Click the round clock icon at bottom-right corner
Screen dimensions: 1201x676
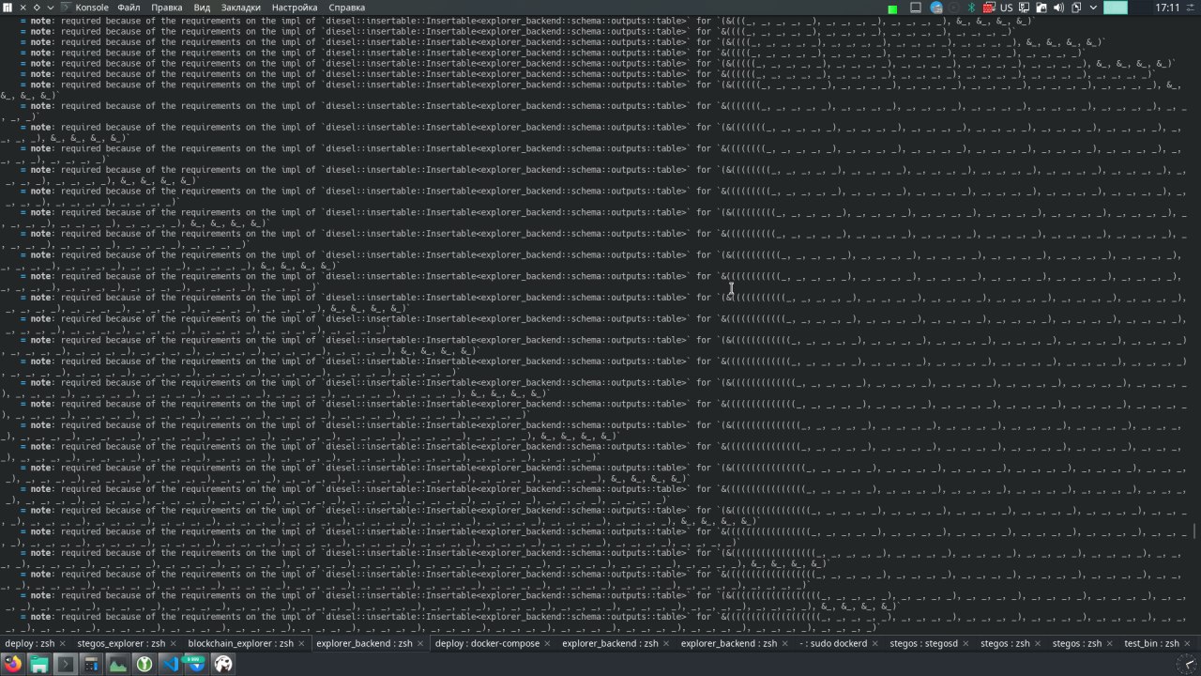pos(1187,664)
